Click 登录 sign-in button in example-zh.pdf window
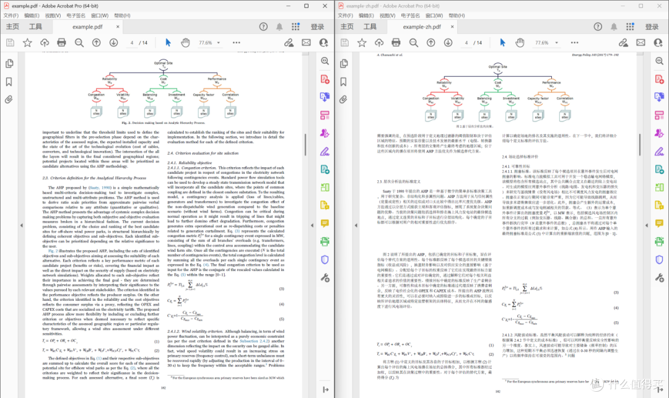669x398 pixels. coord(652,27)
